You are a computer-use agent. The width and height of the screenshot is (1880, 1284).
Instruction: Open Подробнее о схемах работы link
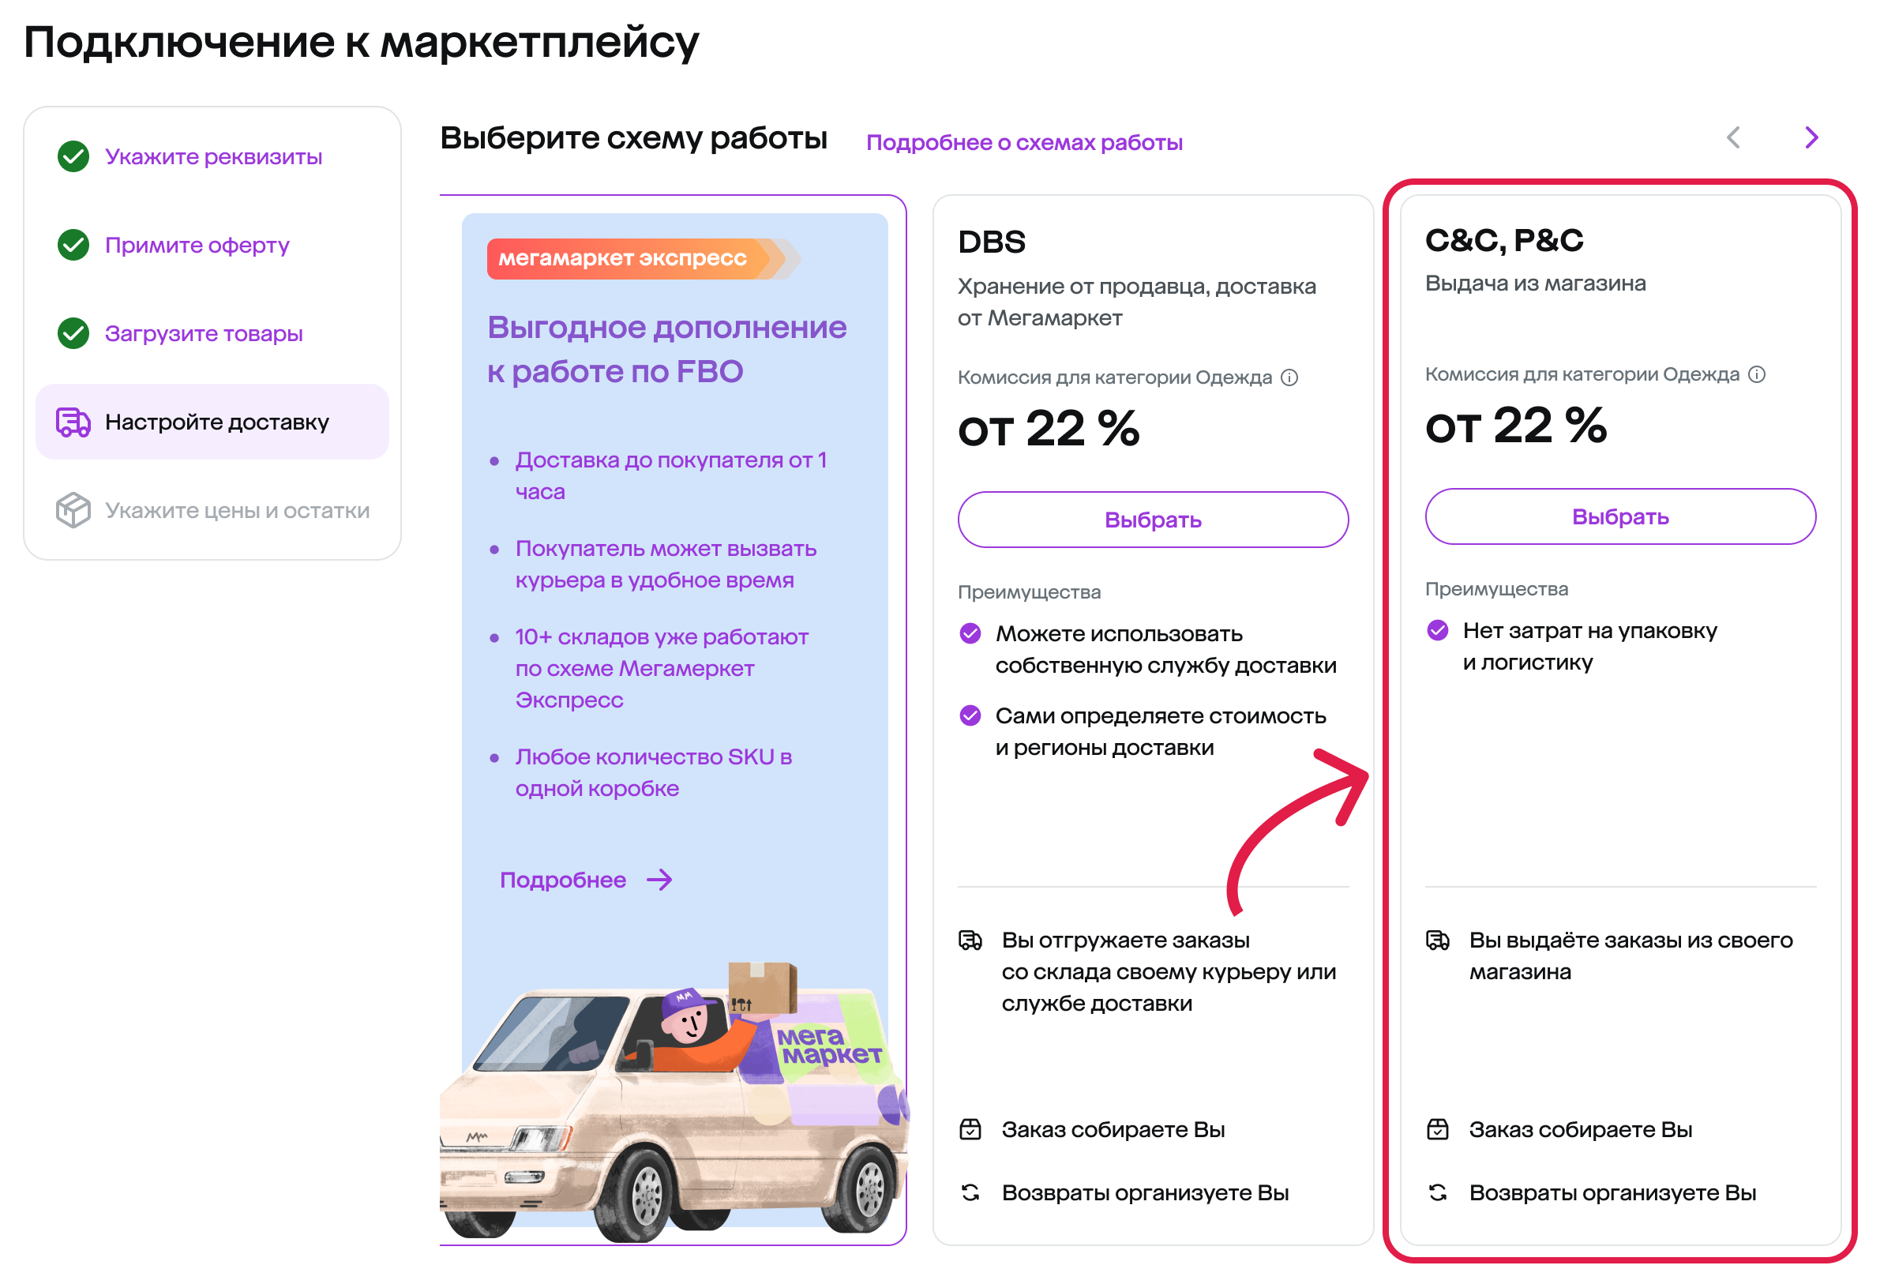pos(1023,142)
